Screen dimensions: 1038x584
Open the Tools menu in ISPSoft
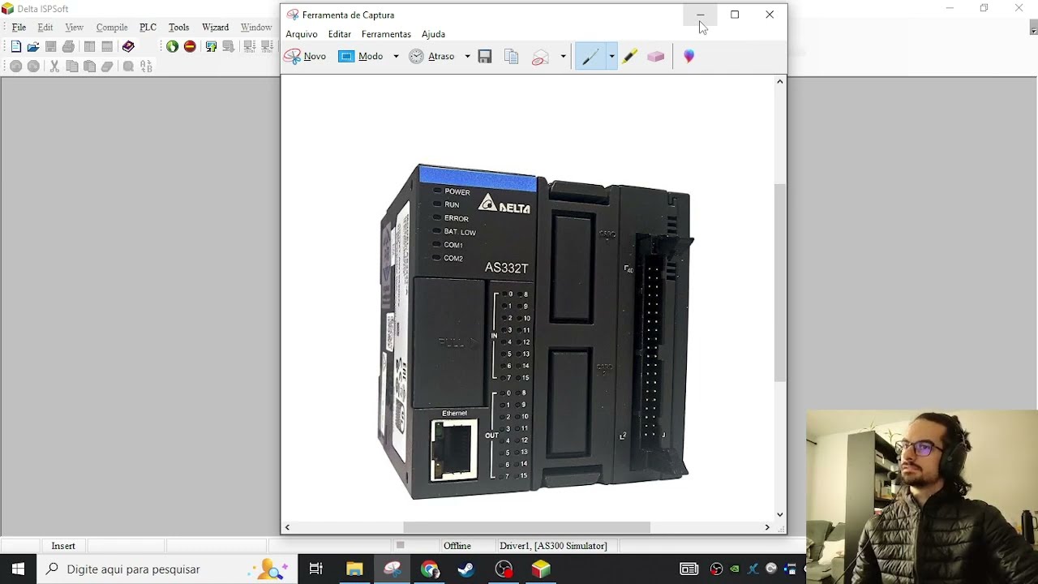click(x=178, y=28)
